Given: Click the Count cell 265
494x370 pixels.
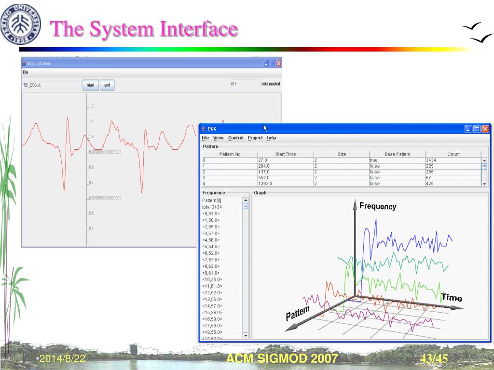Looking at the screenshot, I should [x=453, y=172].
